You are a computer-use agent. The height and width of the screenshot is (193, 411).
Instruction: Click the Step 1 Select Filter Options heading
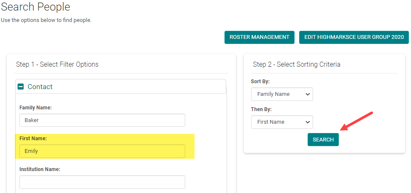coord(57,65)
